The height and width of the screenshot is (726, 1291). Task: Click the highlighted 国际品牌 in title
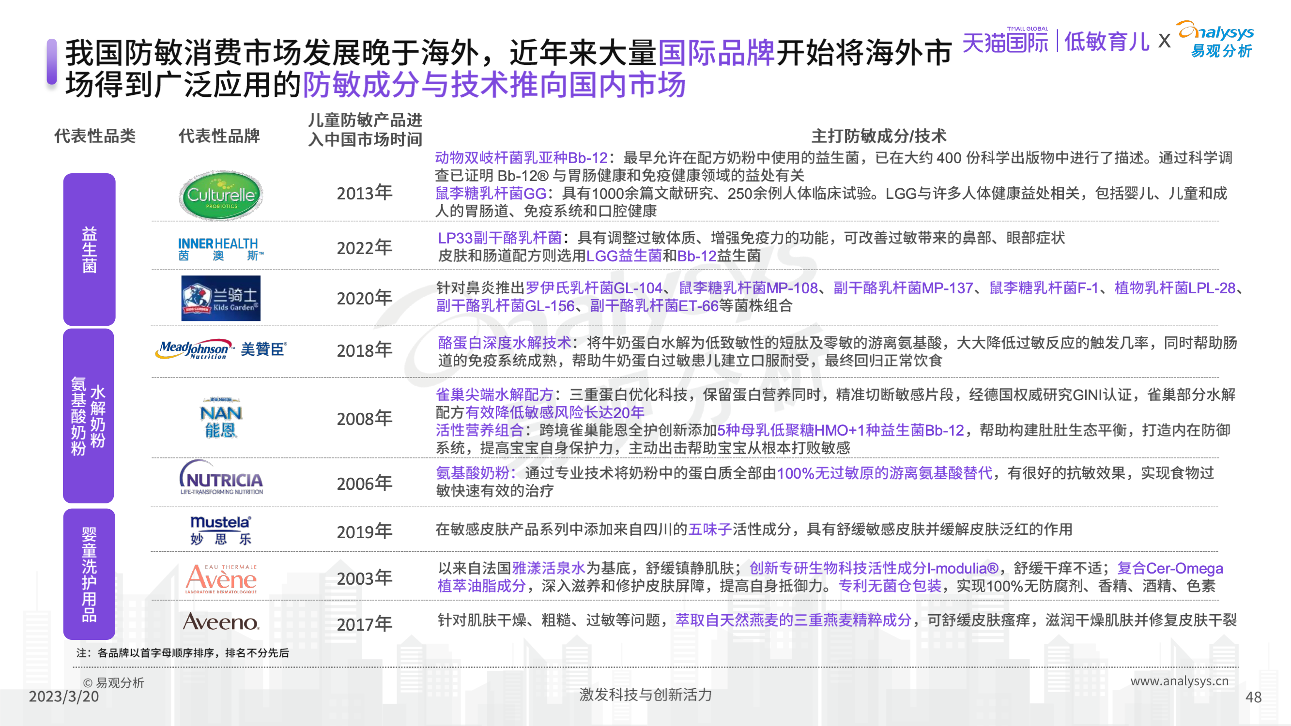[x=717, y=53]
